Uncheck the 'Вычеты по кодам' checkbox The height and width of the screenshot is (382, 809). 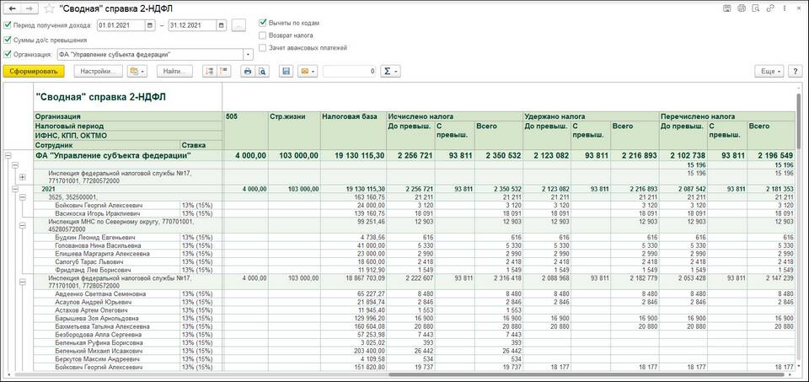(263, 22)
